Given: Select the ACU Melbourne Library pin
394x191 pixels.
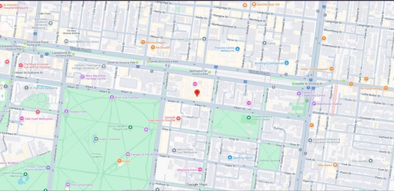Looking at the screenshot, I should pos(66,41).
